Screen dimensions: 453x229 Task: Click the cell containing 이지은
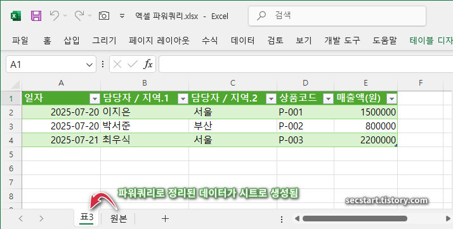(145, 112)
